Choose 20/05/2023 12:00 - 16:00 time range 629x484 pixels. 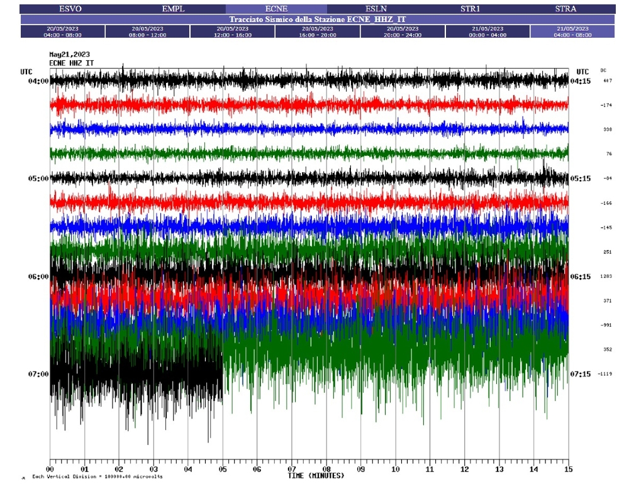pyautogui.click(x=233, y=31)
